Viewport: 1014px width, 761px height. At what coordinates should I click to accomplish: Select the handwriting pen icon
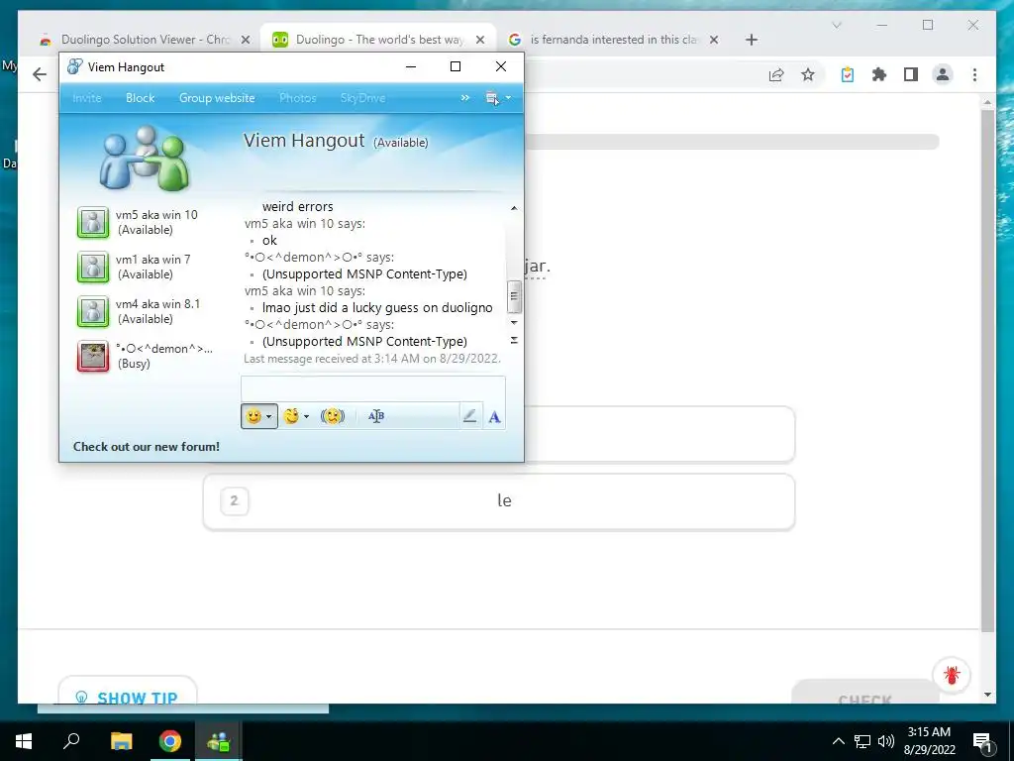tap(470, 416)
